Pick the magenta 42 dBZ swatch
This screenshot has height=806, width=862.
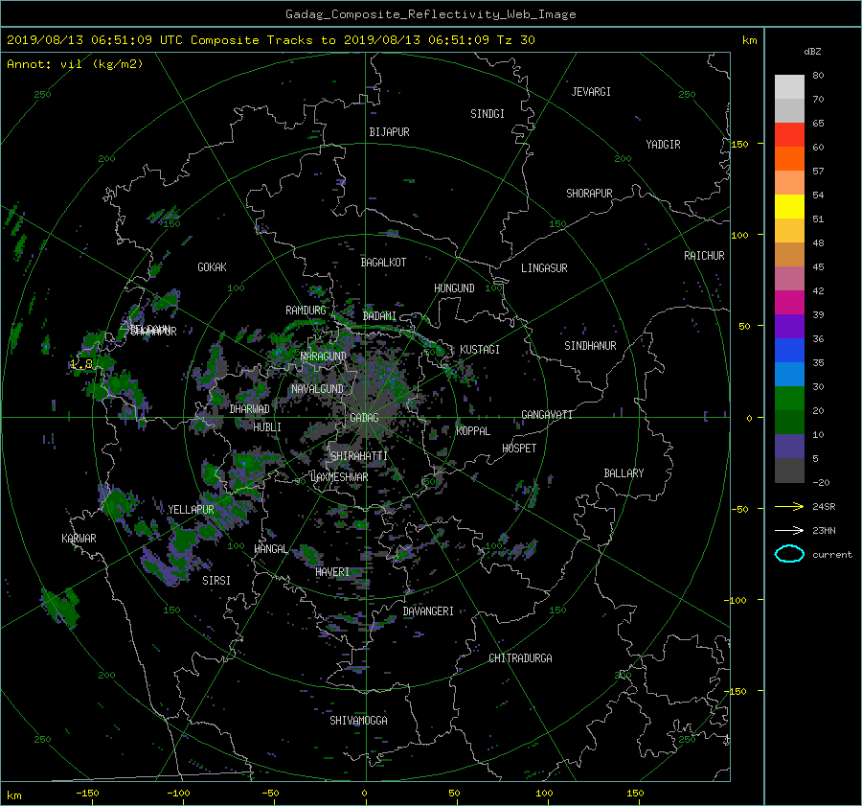point(789,302)
